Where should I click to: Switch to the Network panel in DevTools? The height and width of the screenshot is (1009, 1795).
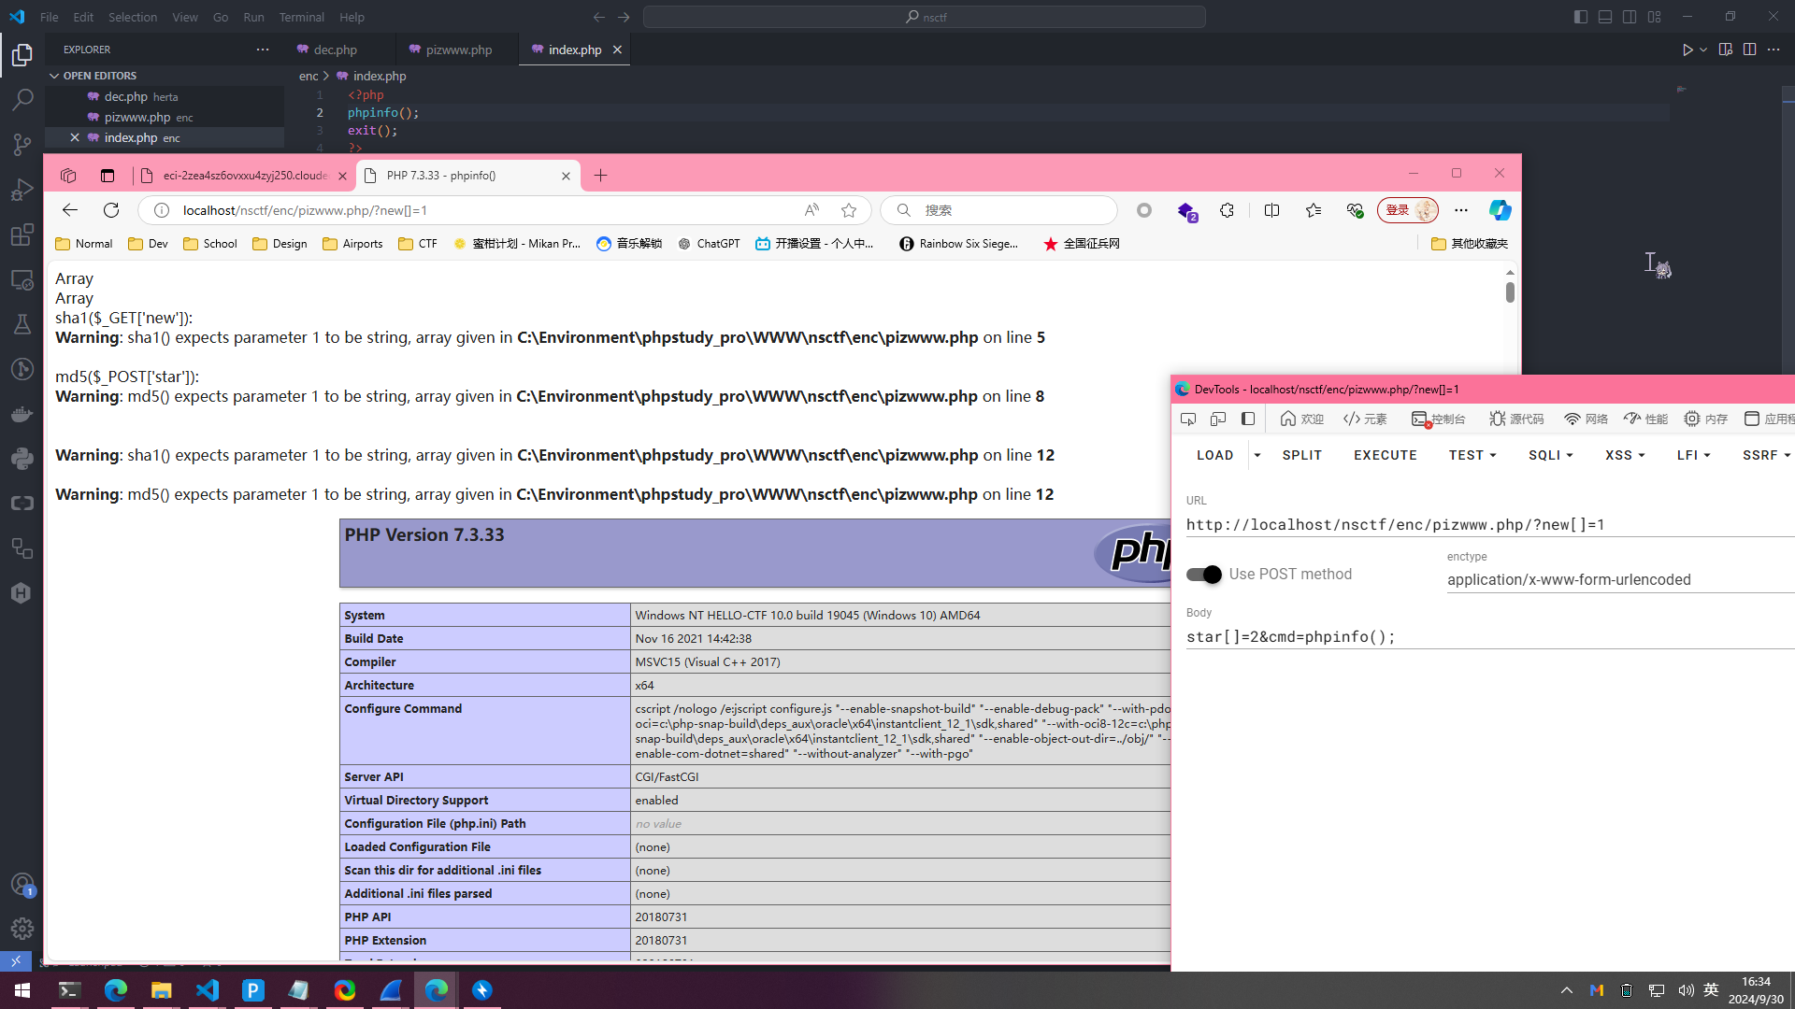click(1586, 419)
